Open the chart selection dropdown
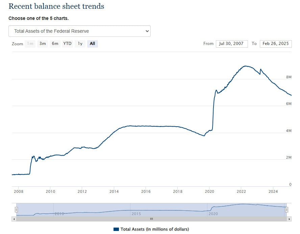The image size is (300, 234). pos(79,31)
